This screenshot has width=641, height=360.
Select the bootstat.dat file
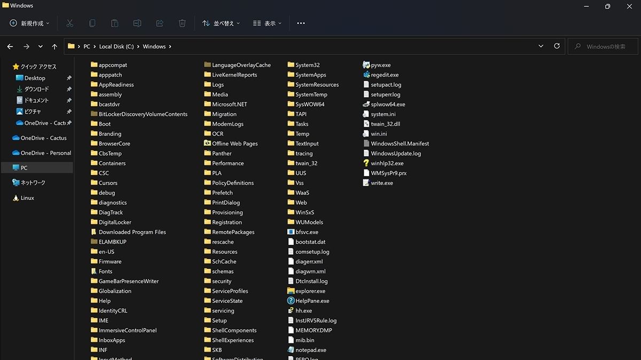306,242
